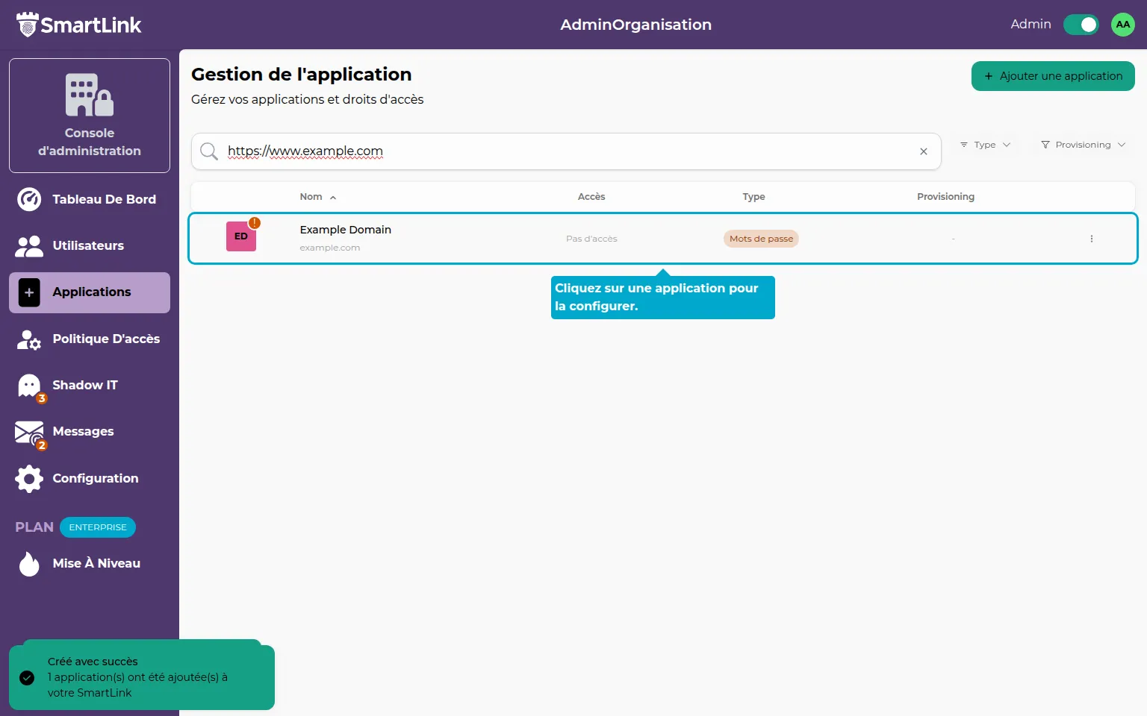Click Ajouter une application button
Viewport: 1147px width, 716px height.
click(x=1053, y=76)
